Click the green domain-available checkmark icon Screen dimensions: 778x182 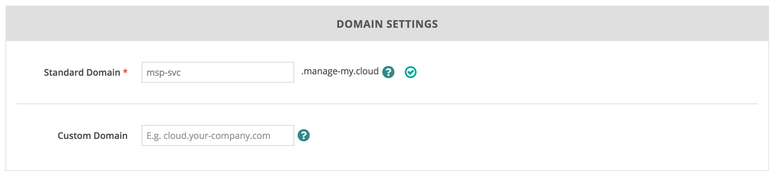point(411,72)
